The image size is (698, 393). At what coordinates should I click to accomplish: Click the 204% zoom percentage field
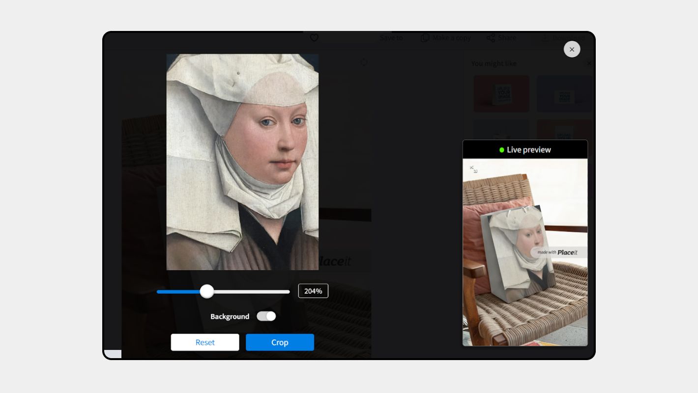[313, 291]
